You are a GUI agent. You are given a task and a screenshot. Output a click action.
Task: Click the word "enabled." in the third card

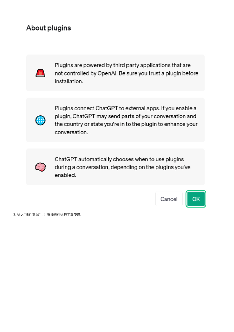[x=65, y=175]
